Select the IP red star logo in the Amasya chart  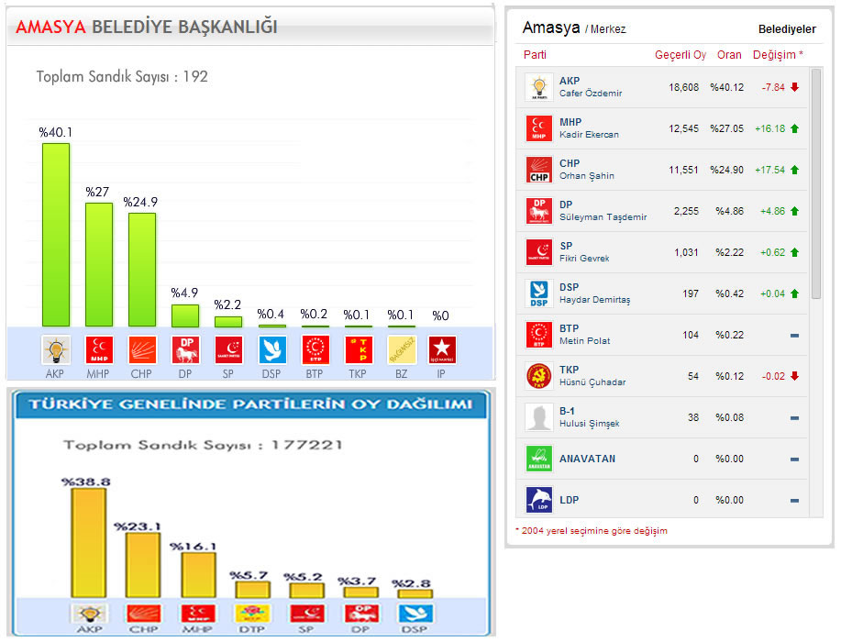[x=442, y=350]
